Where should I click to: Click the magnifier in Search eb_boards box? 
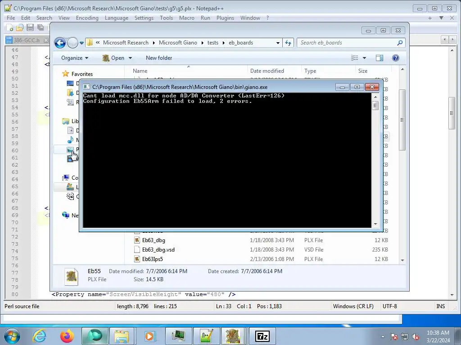tap(400, 43)
